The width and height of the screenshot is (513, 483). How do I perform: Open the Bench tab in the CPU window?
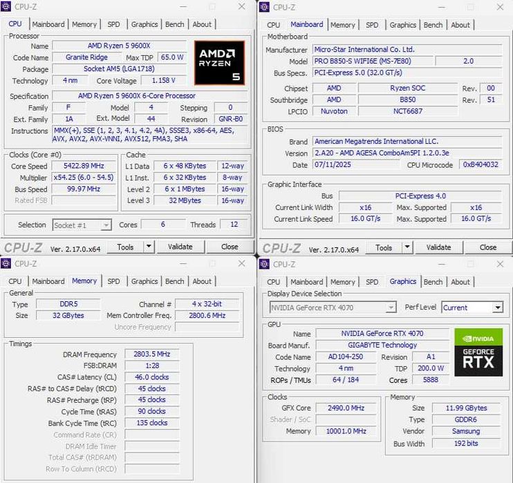coord(174,24)
